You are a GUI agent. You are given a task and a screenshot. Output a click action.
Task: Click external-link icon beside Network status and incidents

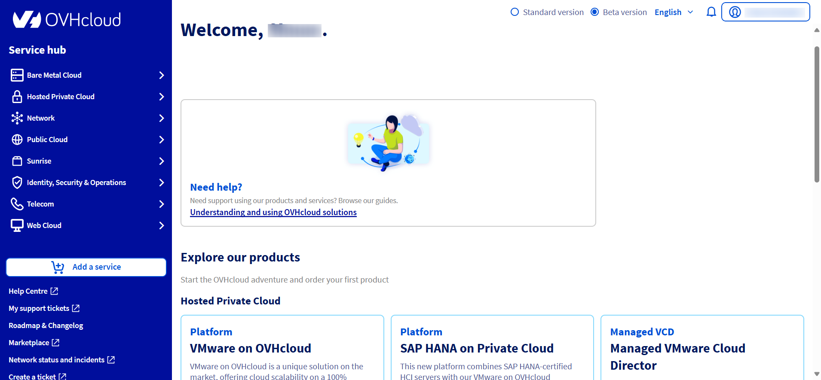pos(111,360)
